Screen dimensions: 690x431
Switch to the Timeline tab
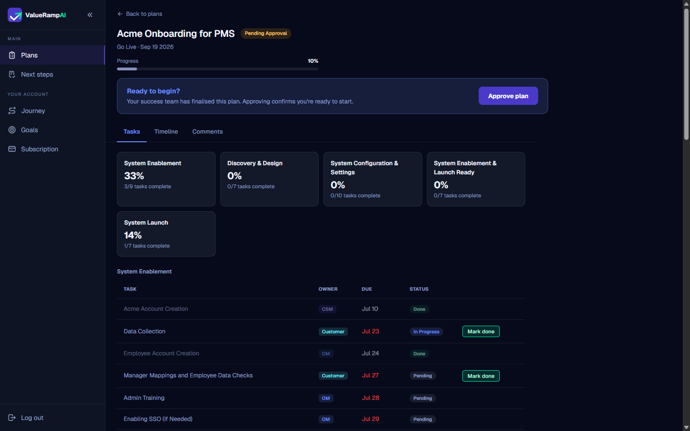click(166, 132)
